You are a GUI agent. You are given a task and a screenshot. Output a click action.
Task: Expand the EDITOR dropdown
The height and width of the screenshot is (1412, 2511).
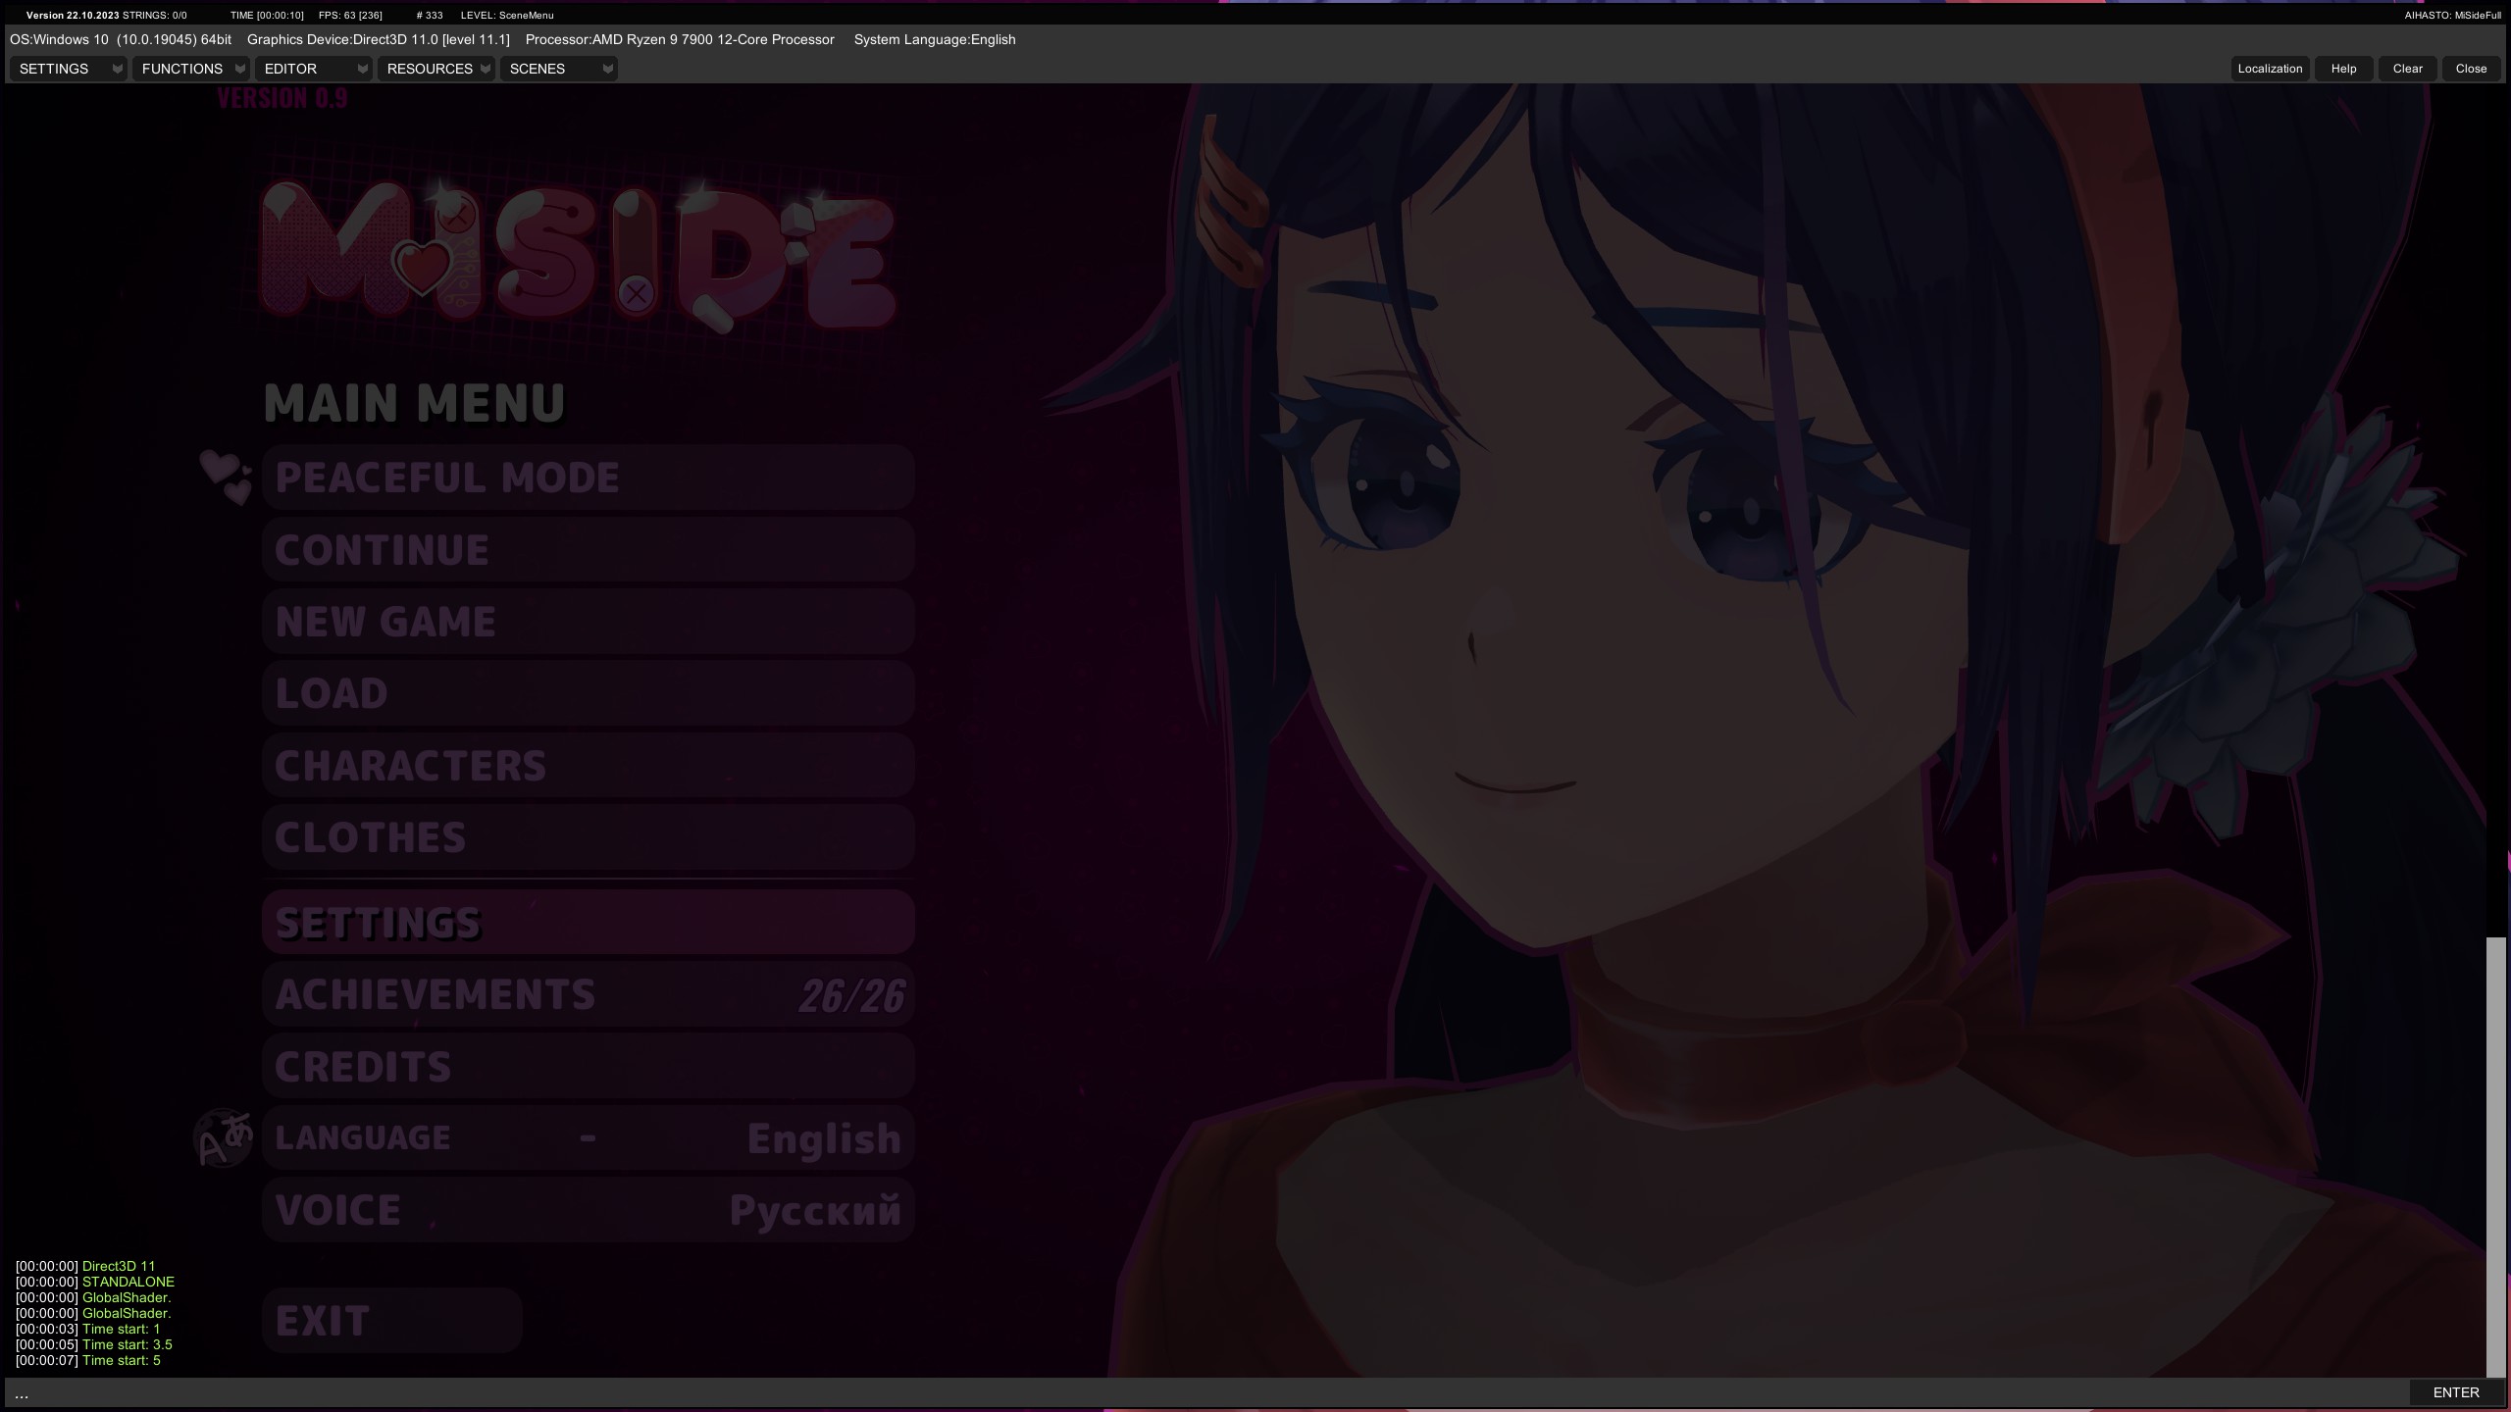(x=313, y=69)
